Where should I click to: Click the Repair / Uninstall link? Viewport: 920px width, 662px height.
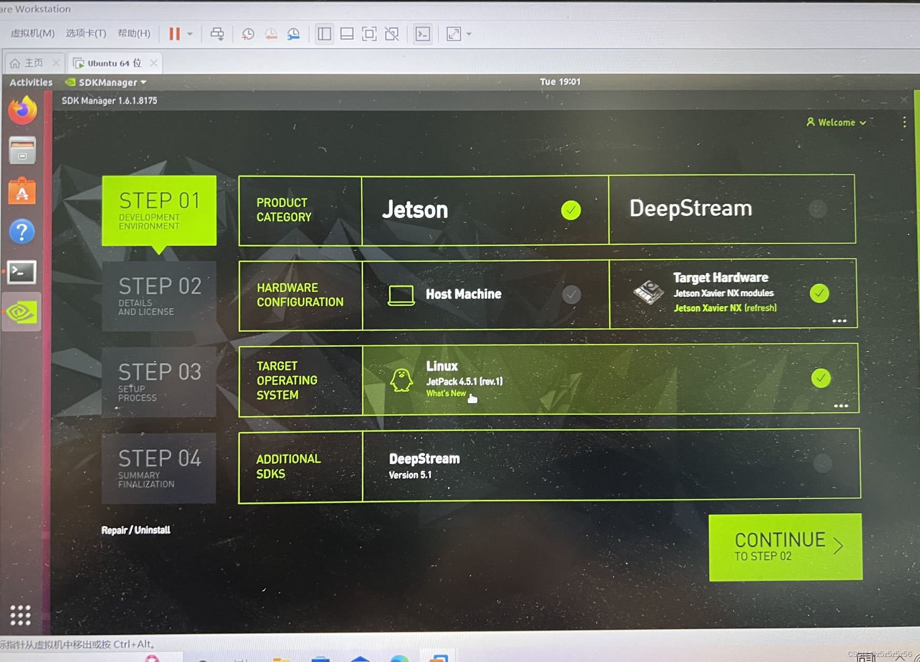(136, 530)
